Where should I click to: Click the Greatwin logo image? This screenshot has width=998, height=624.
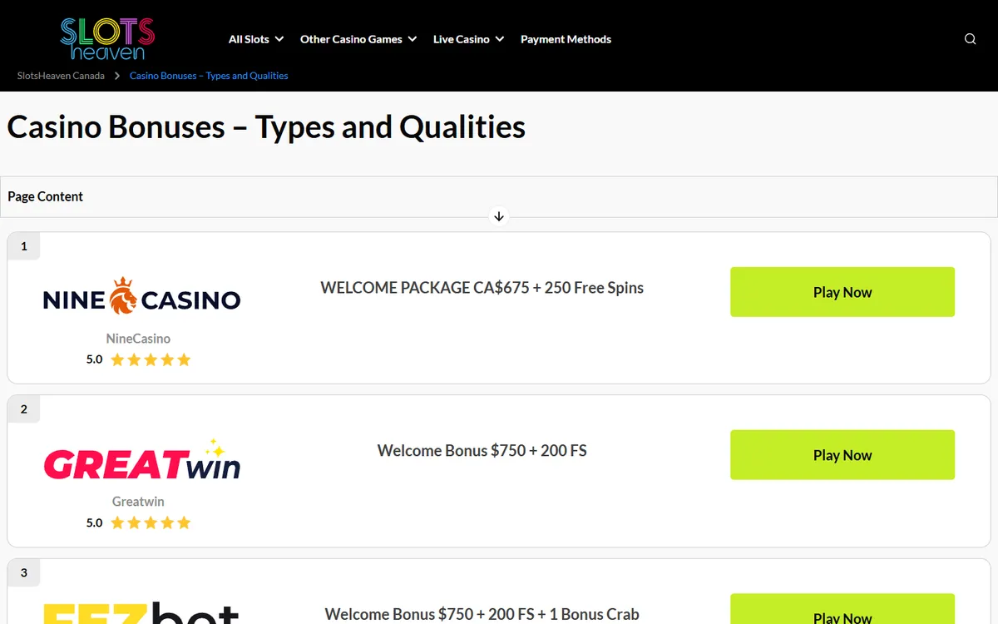141,459
